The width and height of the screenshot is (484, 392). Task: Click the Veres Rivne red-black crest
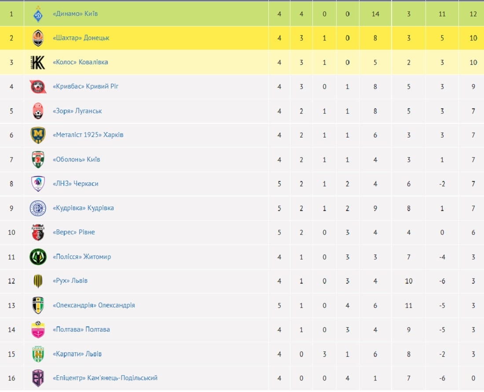[x=38, y=233]
